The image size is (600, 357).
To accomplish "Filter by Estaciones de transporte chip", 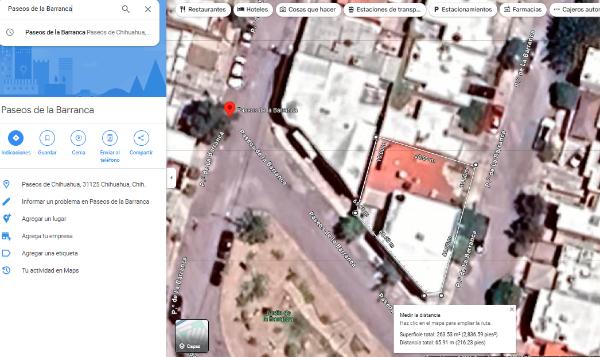I will (384, 9).
